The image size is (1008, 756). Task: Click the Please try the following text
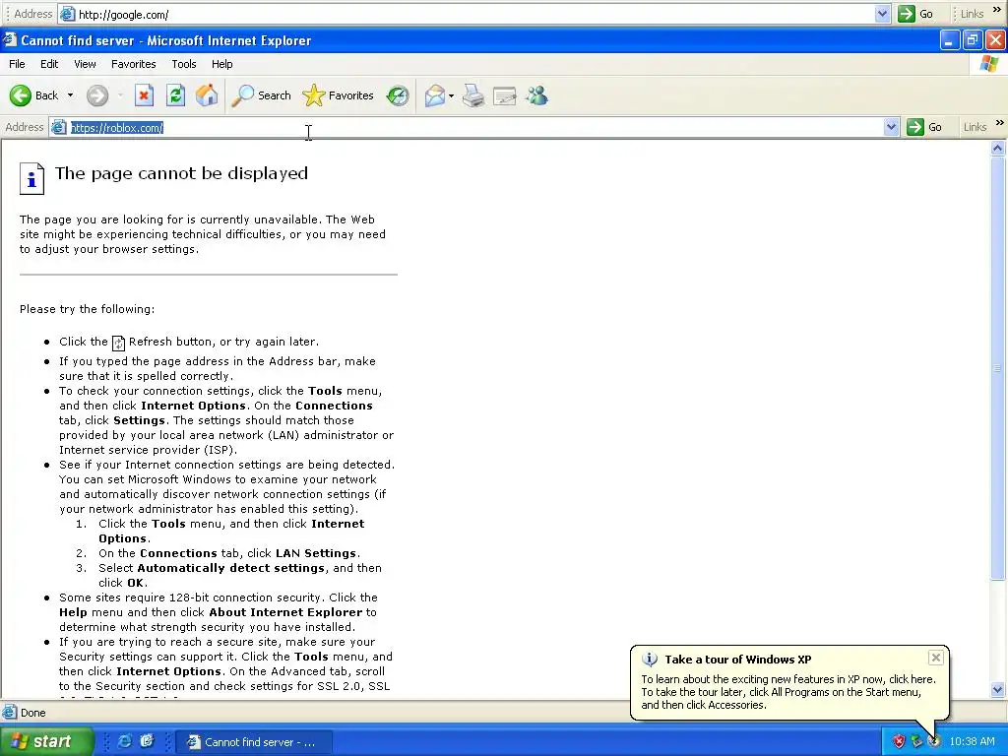click(x=87, y=309)
